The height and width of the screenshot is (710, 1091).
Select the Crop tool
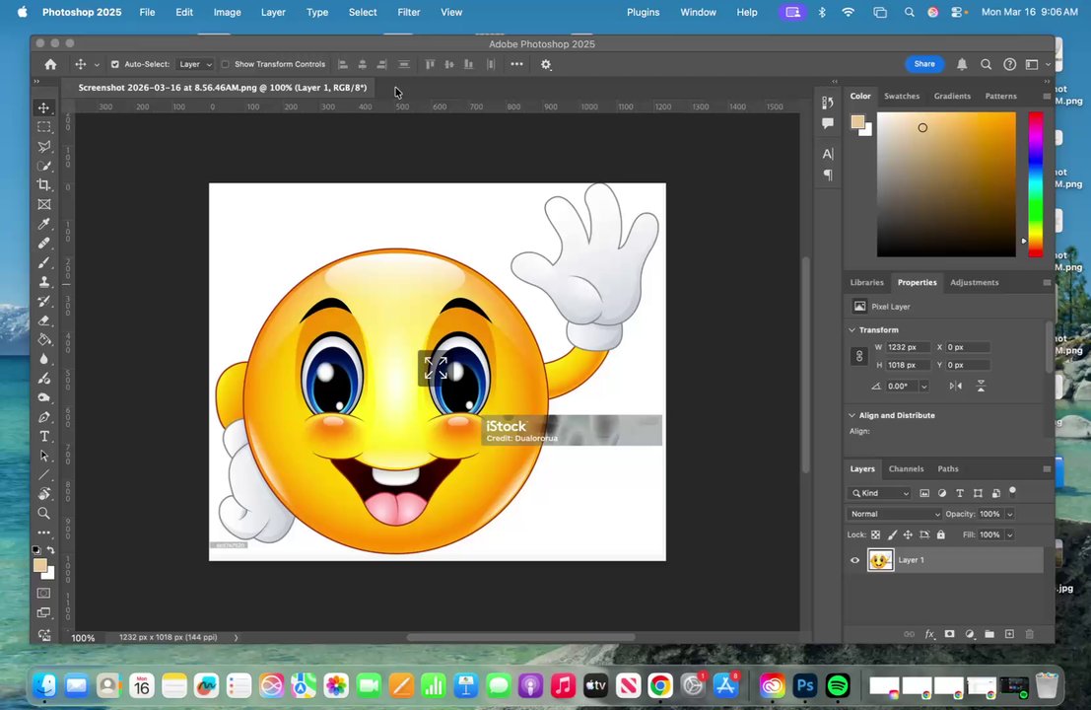(44, 185)
